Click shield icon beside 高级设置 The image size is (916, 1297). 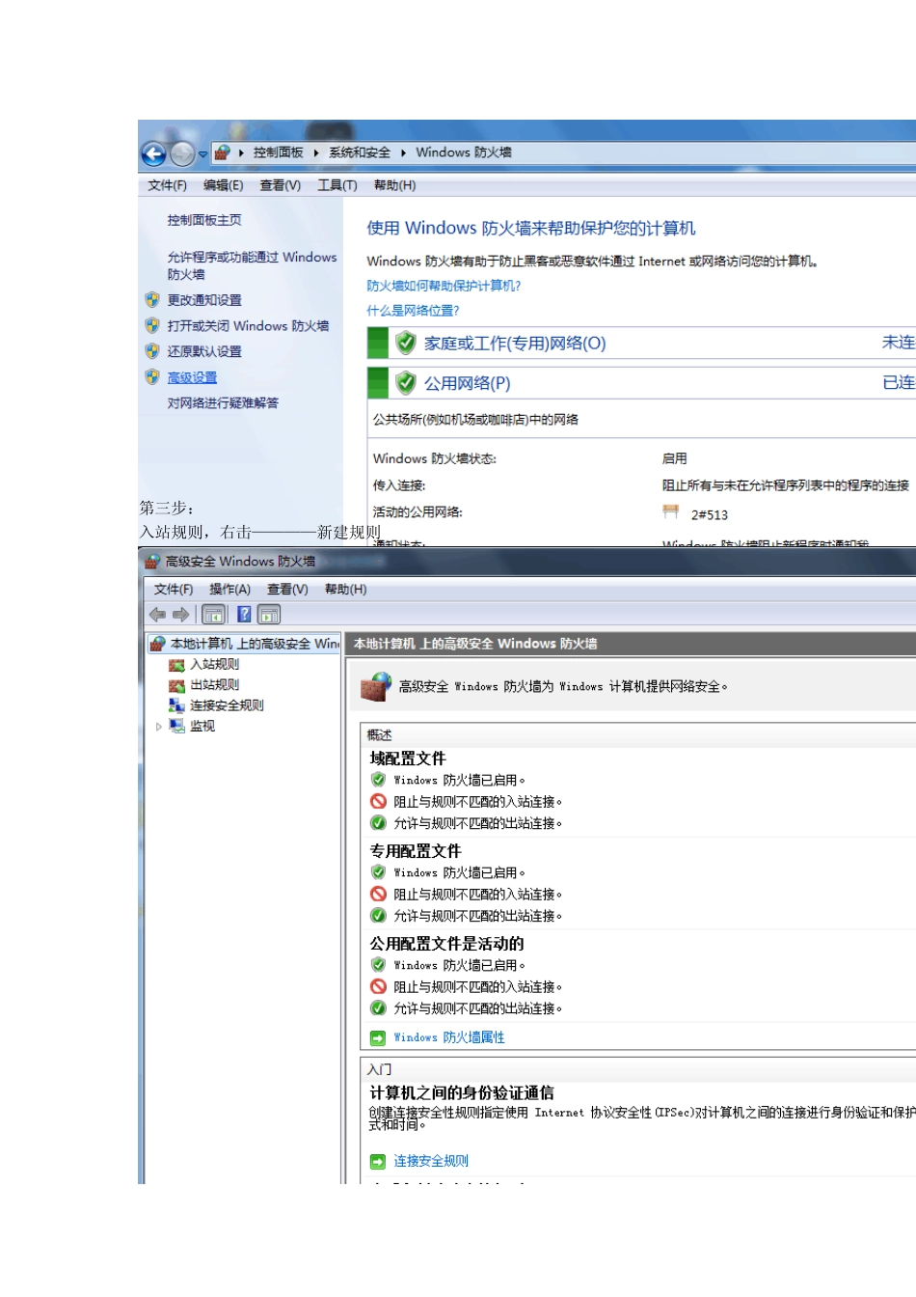[152, 377]
